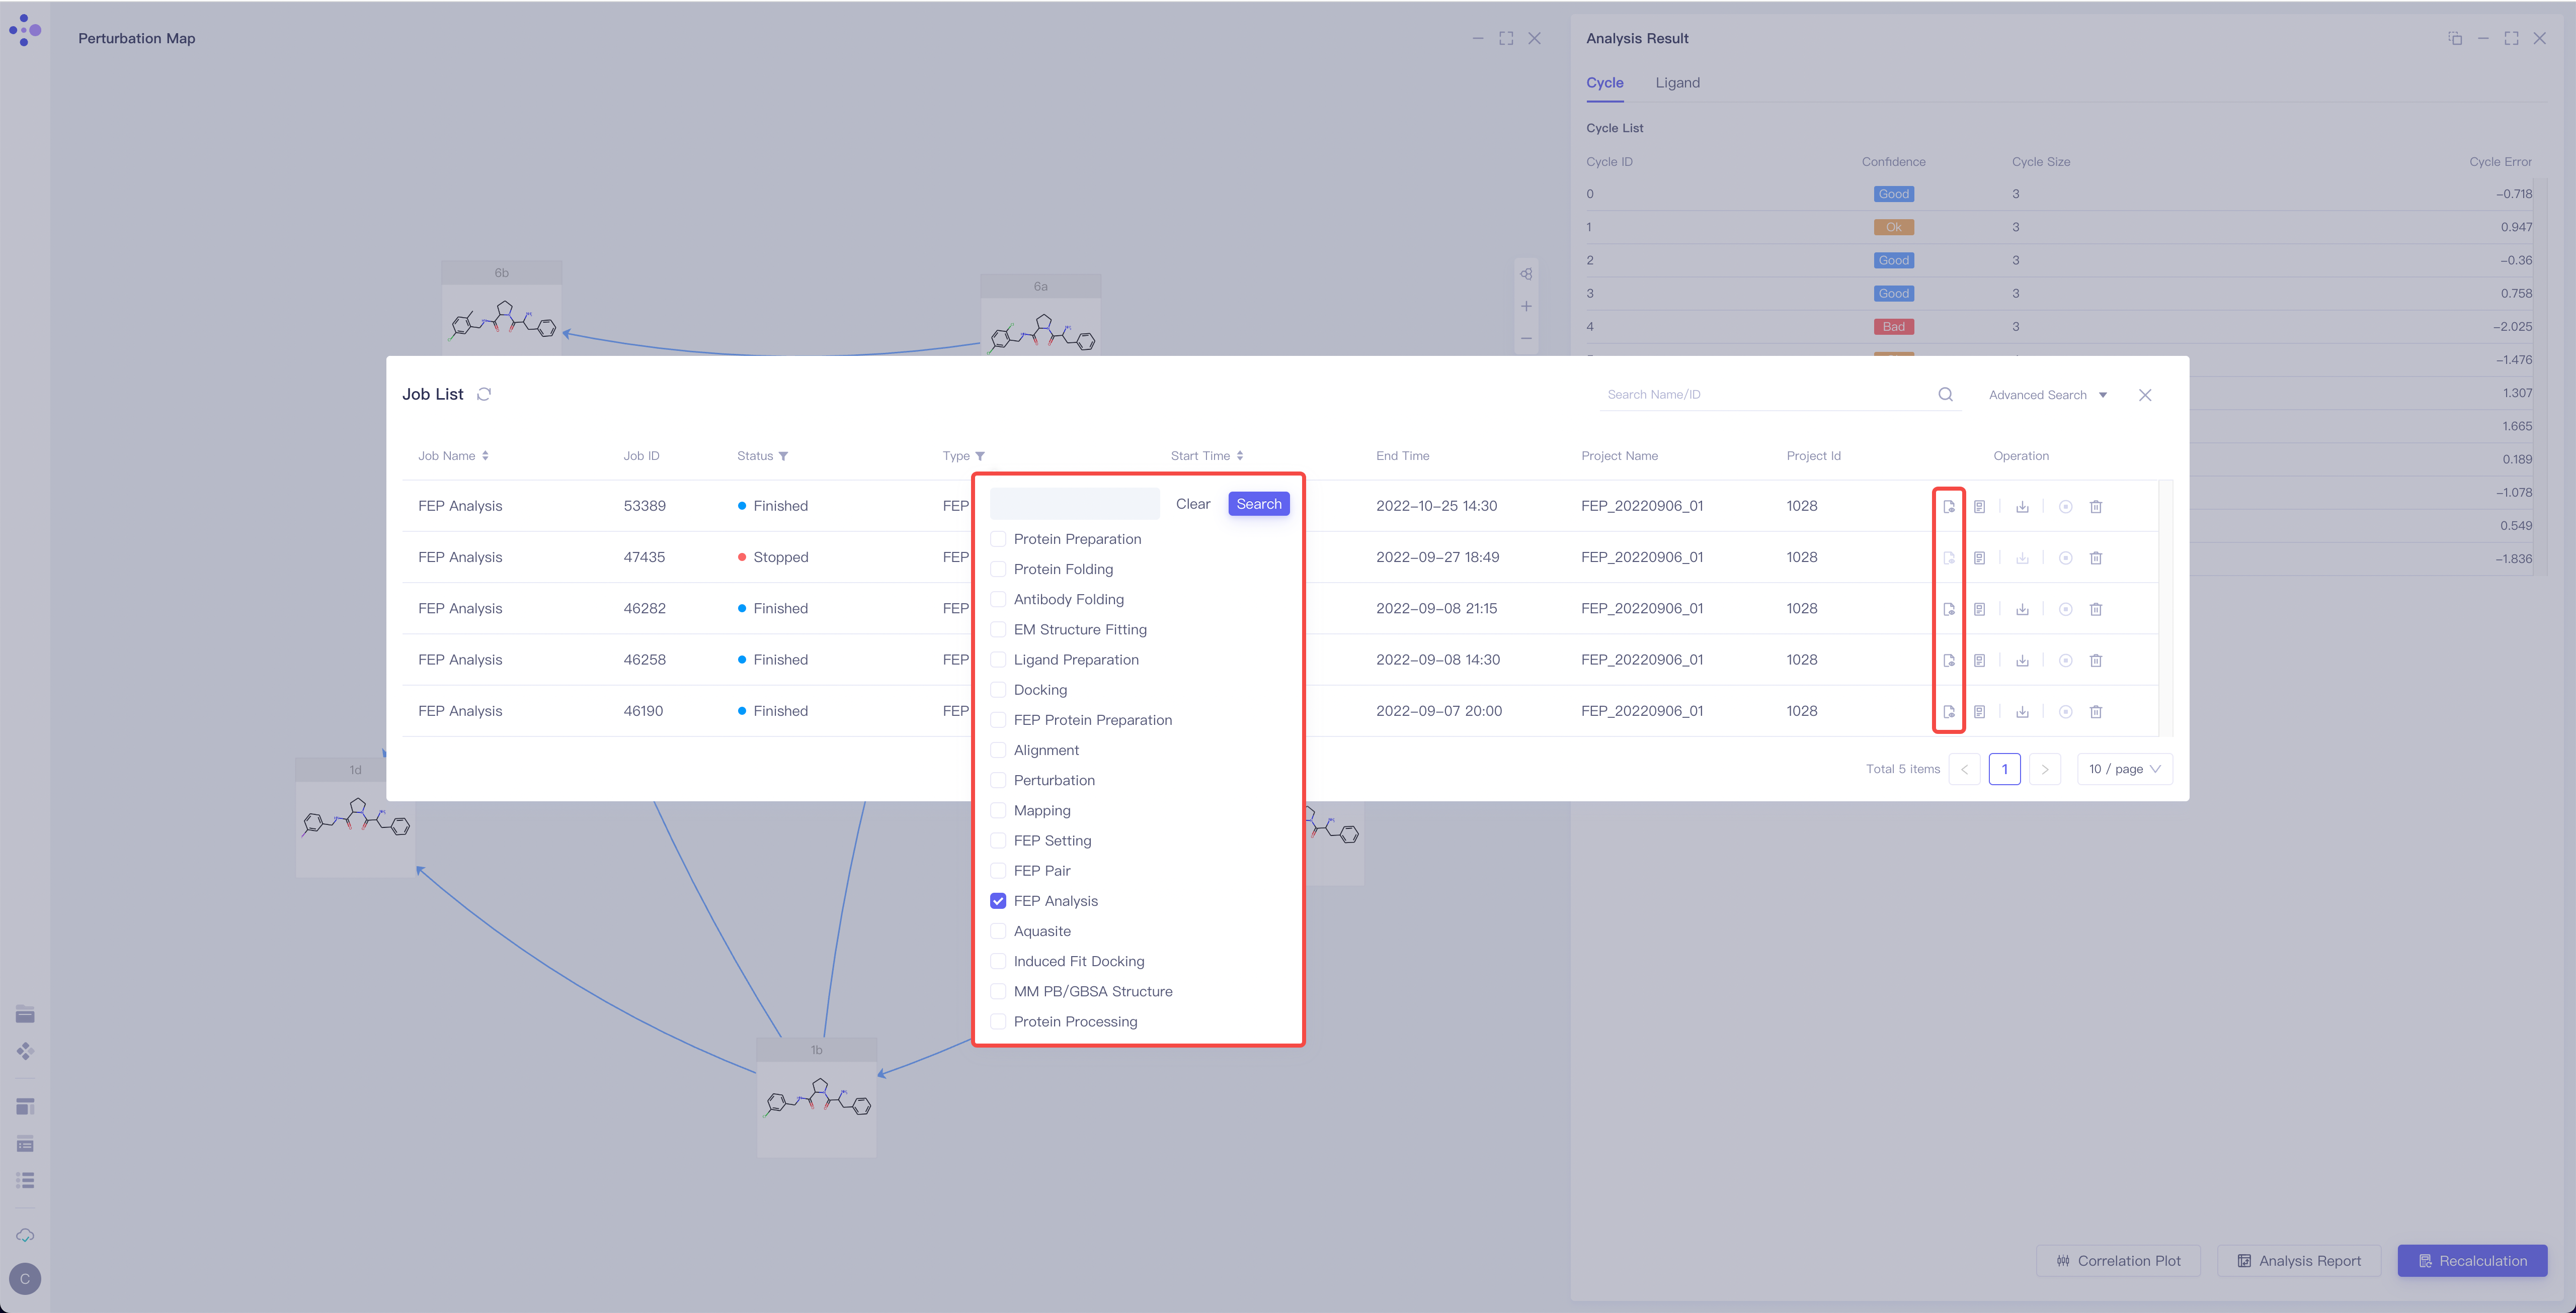
Task: Click the Recalculation button
Action: click(x=2472, y=1260)
